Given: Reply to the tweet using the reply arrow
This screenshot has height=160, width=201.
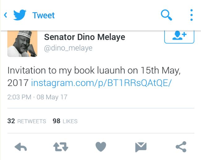Looking at the screenshot, I should tap(21, 147).
